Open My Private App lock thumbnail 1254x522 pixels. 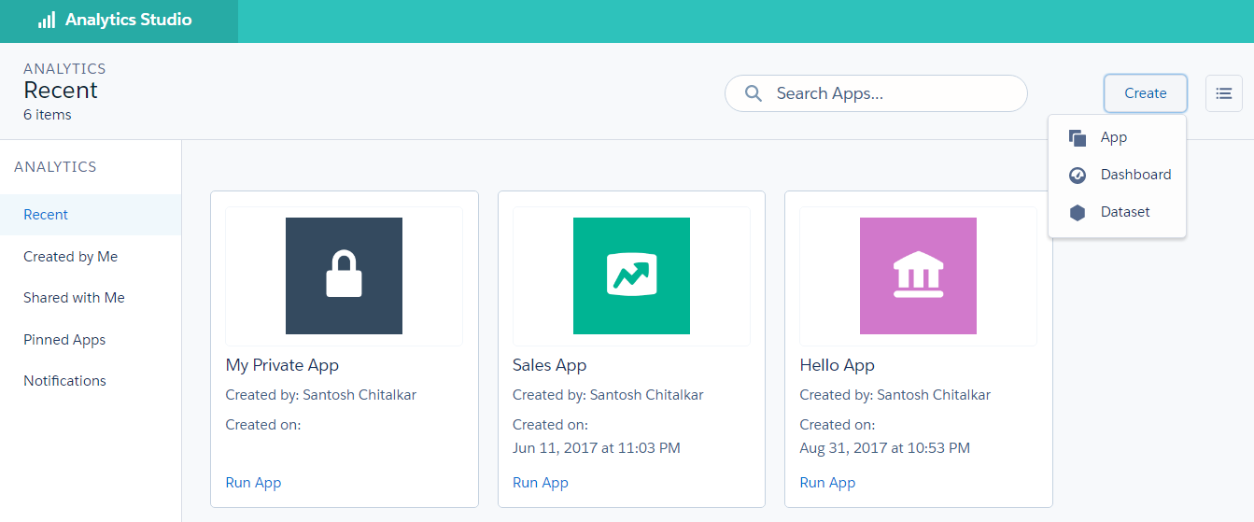(x=344, y=275)
